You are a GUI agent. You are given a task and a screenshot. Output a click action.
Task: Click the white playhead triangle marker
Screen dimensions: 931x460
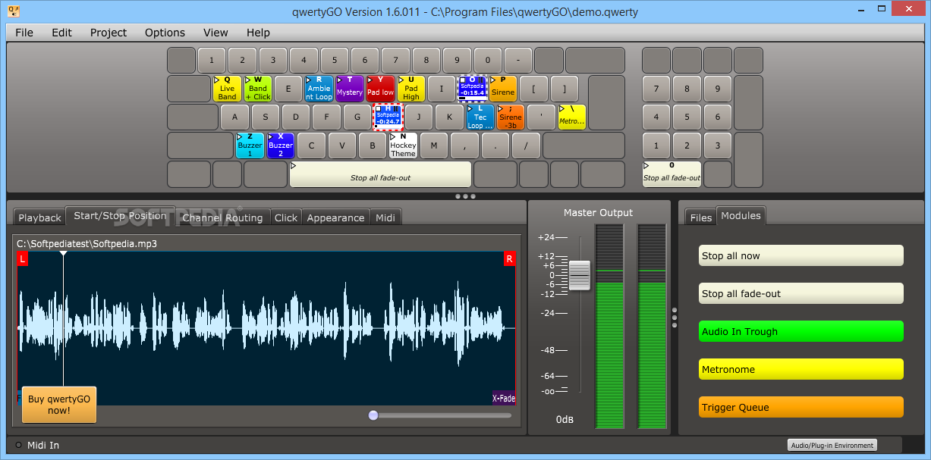coord(64,254)
